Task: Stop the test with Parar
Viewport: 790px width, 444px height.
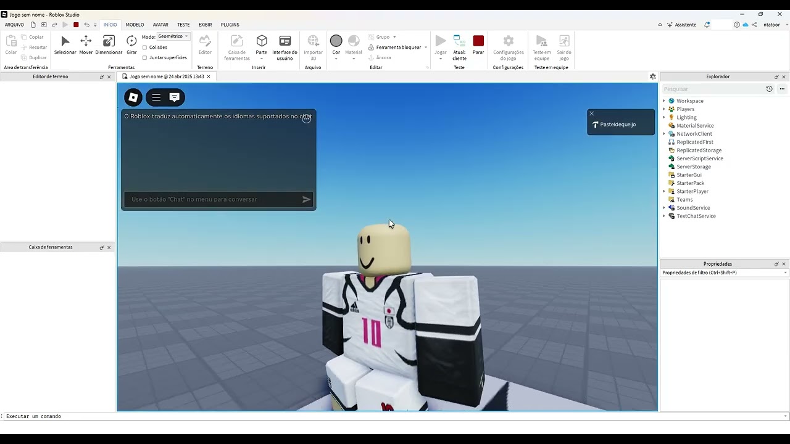Action: point(478,45)
